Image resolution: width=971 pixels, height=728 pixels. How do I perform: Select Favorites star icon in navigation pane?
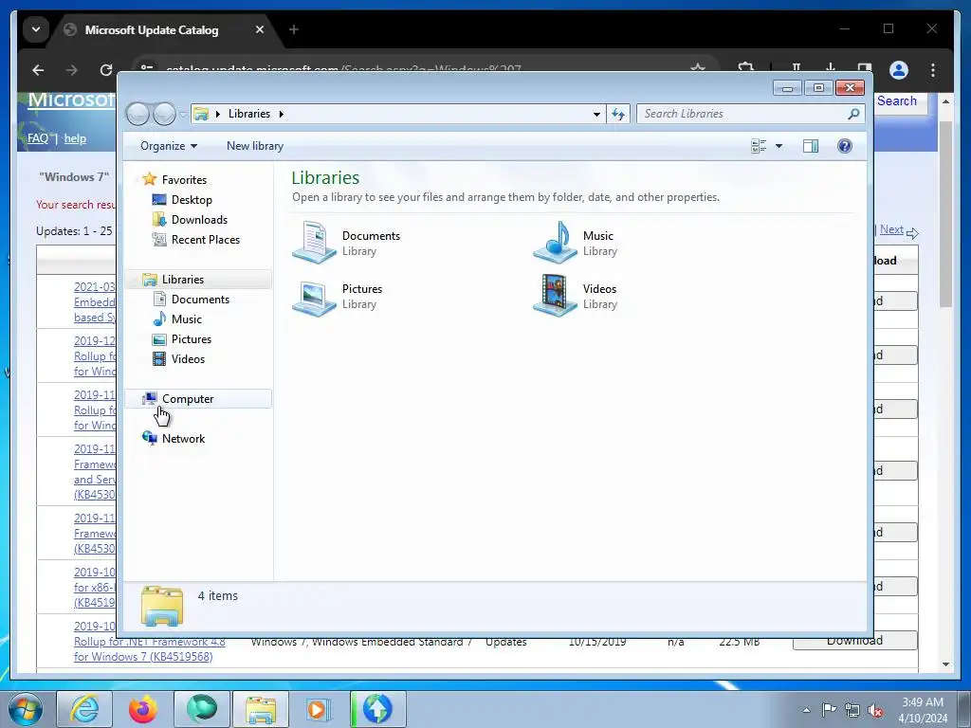[149, 179]
